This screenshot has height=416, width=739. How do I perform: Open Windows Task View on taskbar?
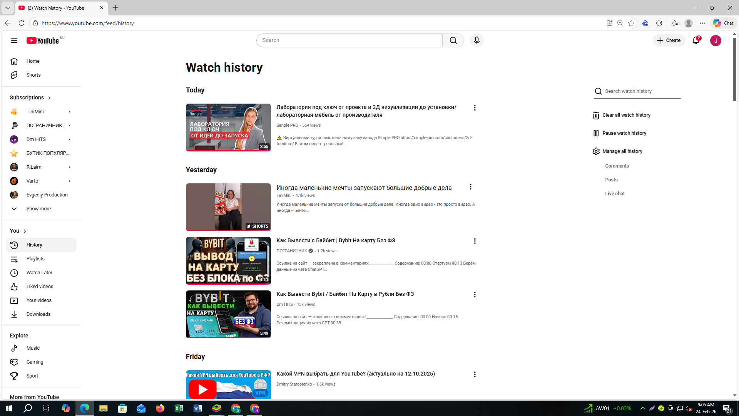[x=46, y=408]
